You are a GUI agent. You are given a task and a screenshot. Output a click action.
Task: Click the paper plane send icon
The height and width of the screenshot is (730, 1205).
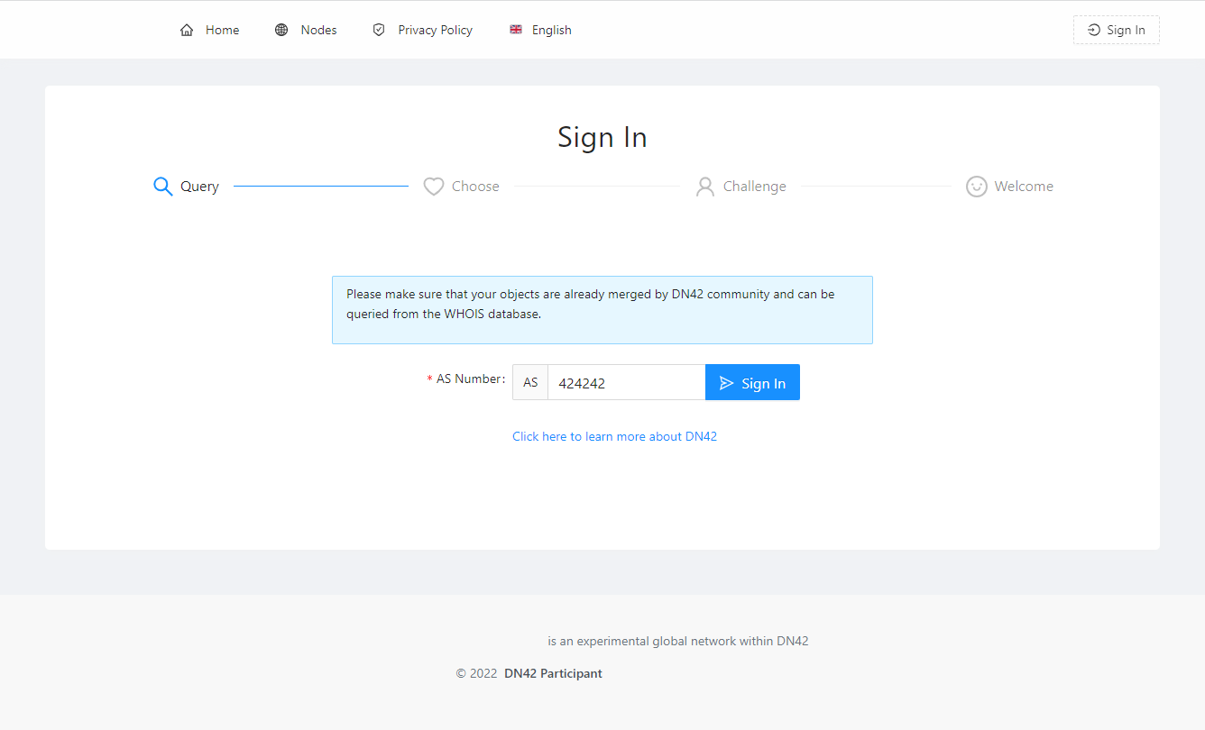pyautogui.click(x=727, y=383)
